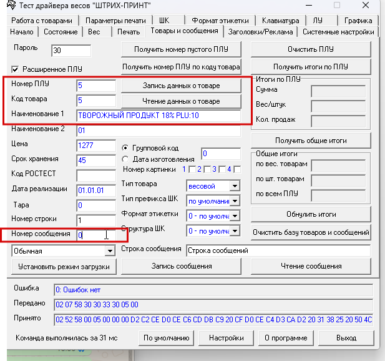The image size is (385, 361).
Task: Open Настройки button at the bottom
Action: pyautogui.click(x=226, y=338)
